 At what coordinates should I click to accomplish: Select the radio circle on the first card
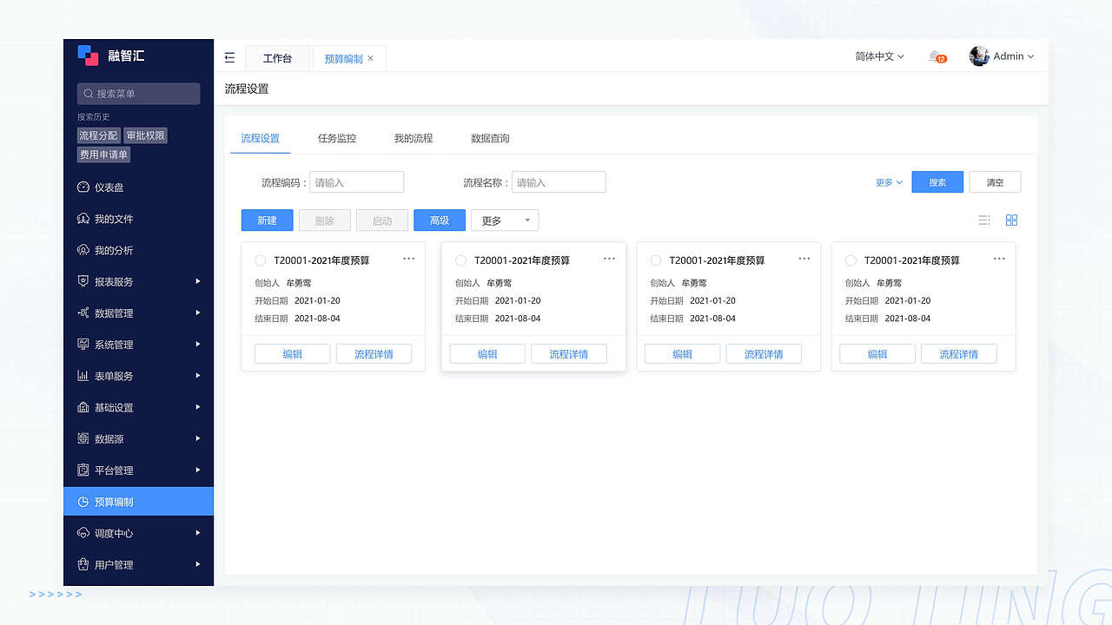click(x=261, y=260)
